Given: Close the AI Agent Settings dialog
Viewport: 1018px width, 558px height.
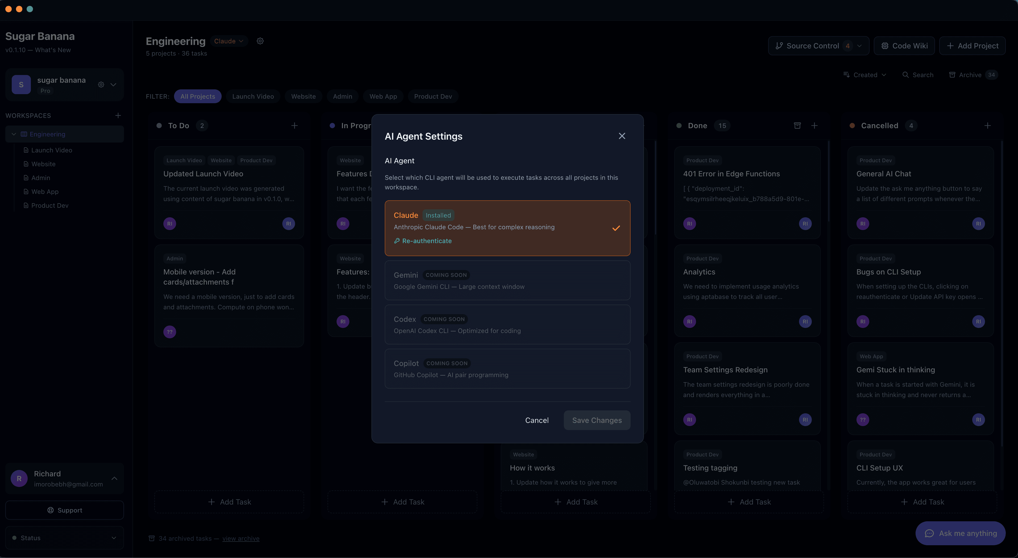Looking at the screenshot, I should [x=622, y=136].
